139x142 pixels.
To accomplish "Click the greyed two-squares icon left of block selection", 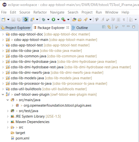I will (113, 19).
